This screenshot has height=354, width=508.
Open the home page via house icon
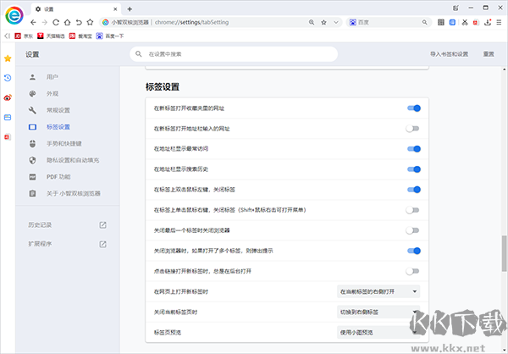coord(68,22)
